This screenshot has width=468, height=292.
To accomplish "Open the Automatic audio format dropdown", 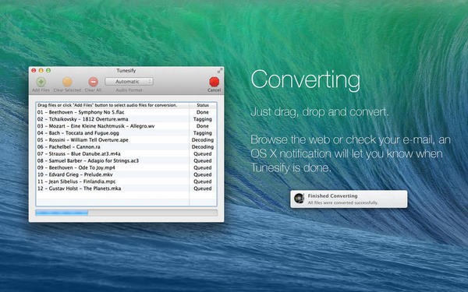I will [x=129, y=81].
